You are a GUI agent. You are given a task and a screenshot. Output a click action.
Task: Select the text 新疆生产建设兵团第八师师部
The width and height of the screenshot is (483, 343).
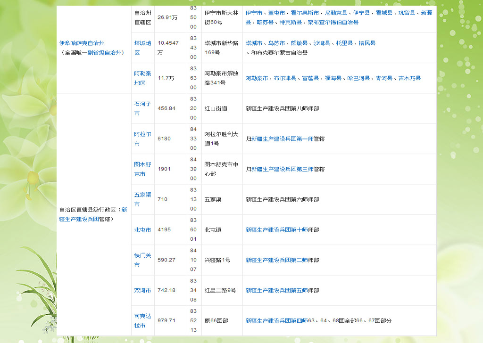click(x=282, y=108)
